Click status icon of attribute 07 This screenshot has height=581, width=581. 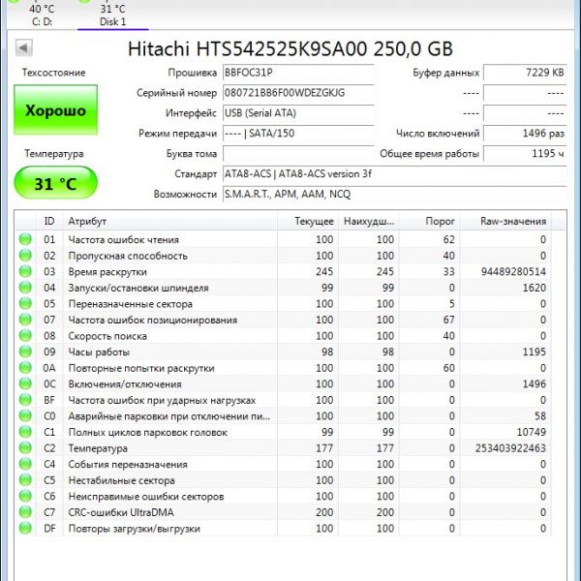(x=25, y=320)
